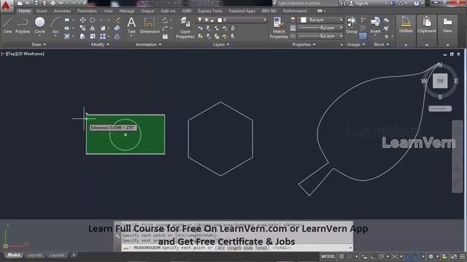Click Sign In button
Image resolution: width=467 pixels, height=262 pixels.
pyautogui.click(x=359, y=3)
